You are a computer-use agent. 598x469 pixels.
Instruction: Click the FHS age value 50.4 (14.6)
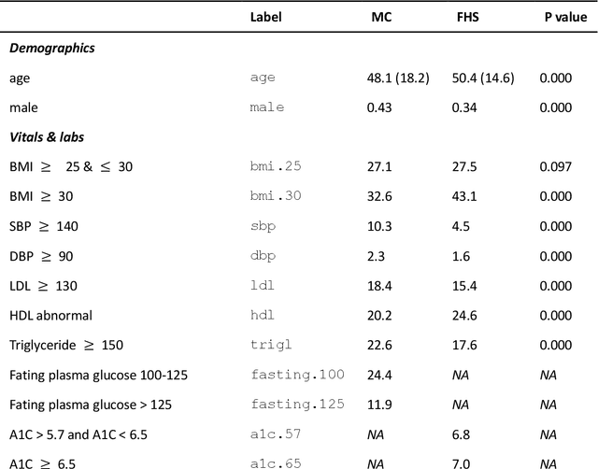482,78
